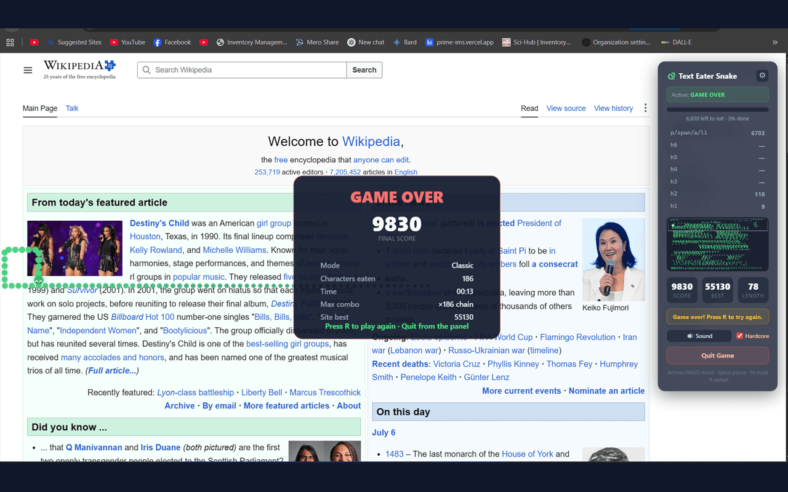Open the Bard bookmark
The width and height of the screenshot is (788, 492).
(404, 42)
